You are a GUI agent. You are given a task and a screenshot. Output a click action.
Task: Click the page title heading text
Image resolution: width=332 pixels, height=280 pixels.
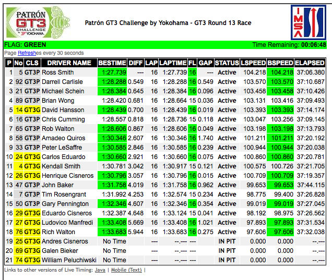(x=168, y=23)
